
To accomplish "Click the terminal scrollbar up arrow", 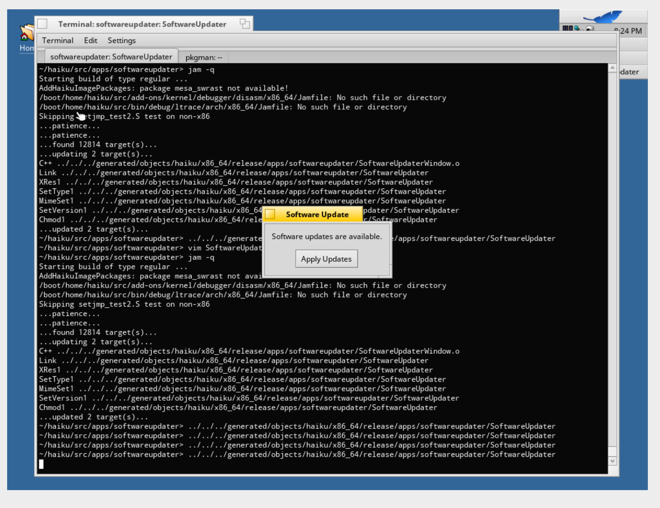I will tap(612, 68).
